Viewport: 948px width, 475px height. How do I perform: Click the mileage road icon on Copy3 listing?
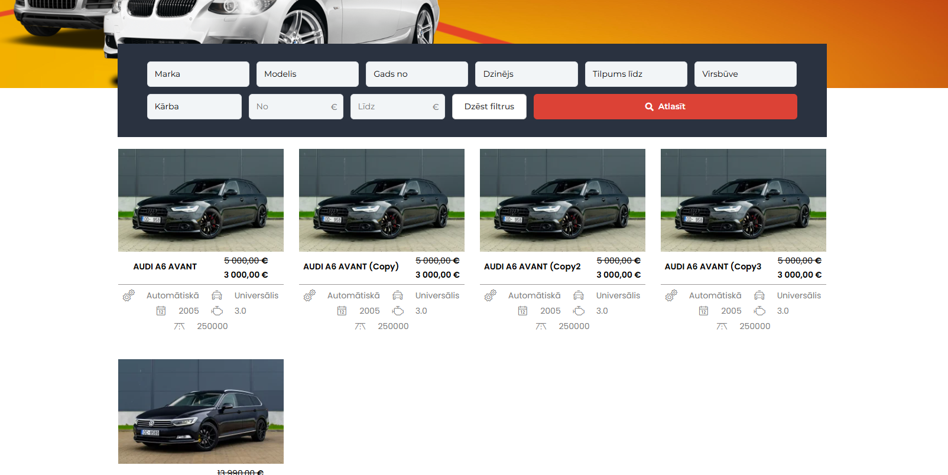[x=722, y=326]
